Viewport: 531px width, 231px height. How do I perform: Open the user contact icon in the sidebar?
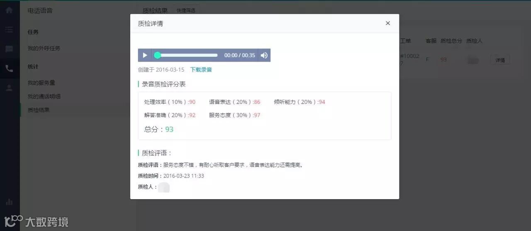[x=9, y=88]
